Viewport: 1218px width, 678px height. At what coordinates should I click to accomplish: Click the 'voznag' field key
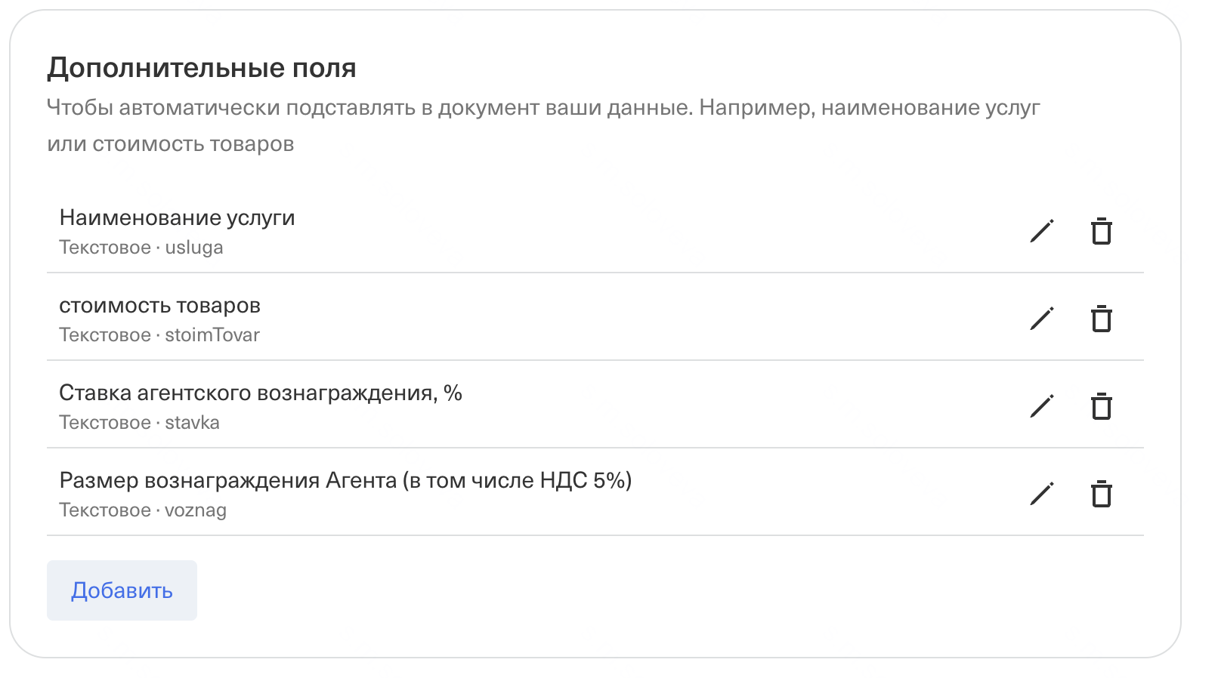coord(196,510)
